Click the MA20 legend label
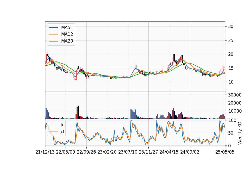The height and width of the screenshot is (179, 250). click(x=67, y=41)
